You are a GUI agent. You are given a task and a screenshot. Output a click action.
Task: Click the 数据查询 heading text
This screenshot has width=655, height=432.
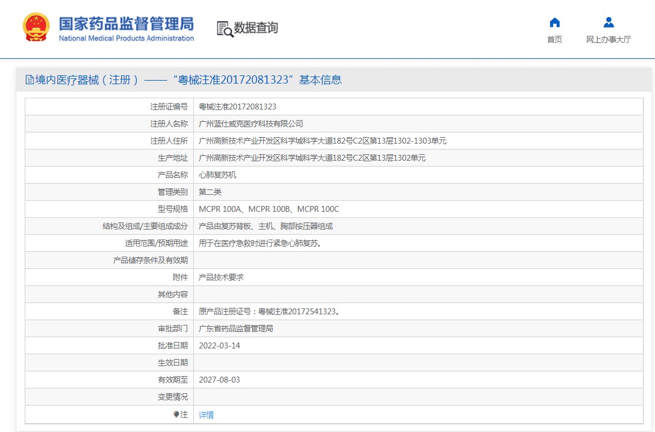click(x=256, y=28)
